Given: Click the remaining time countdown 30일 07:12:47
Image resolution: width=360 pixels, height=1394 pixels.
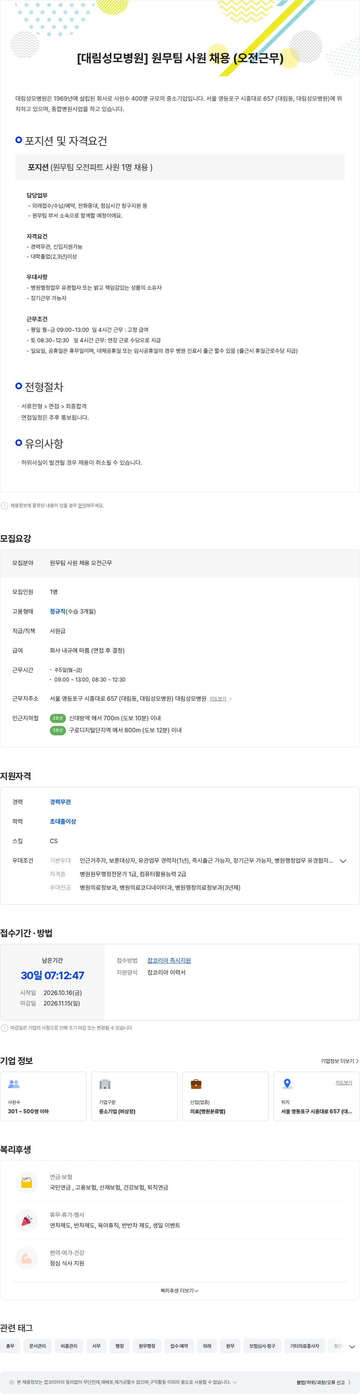Looking at the screenshot, I should [x=52, y=975].
